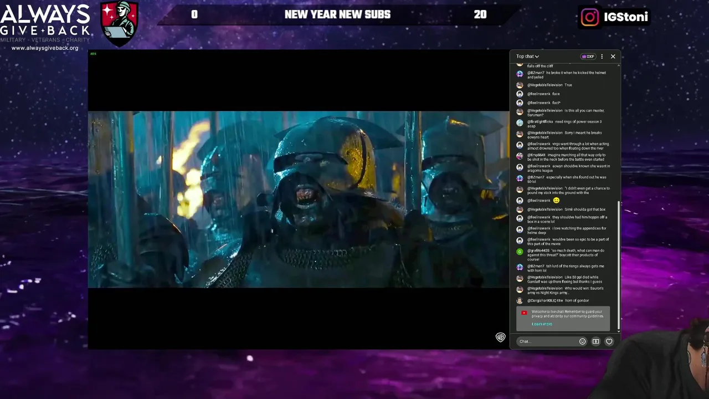Click avatar beside 'Like 50 ppl died' message
The height and width of the screenshot is (399, 709).
coord(520,278)
